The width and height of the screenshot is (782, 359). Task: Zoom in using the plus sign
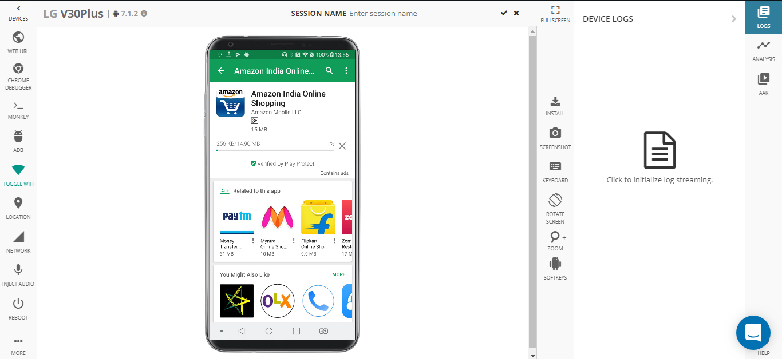[564, 237]
